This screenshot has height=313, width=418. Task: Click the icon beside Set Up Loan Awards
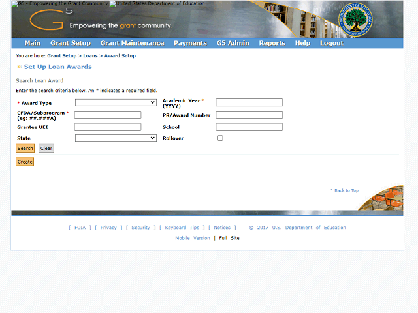pos(19,67)
